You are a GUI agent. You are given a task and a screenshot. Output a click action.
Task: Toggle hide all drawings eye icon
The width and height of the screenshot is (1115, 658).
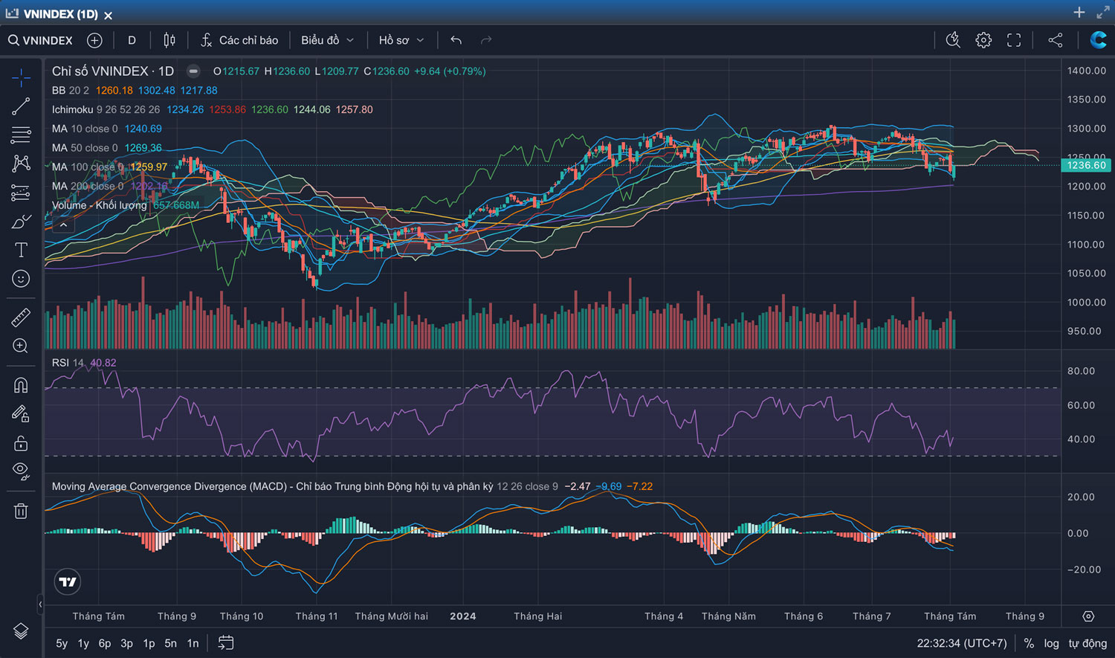(x=21, y=471)
